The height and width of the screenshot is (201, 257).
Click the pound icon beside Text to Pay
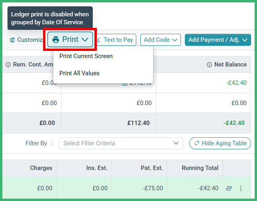pyautogui.click(x=99, y=40)
